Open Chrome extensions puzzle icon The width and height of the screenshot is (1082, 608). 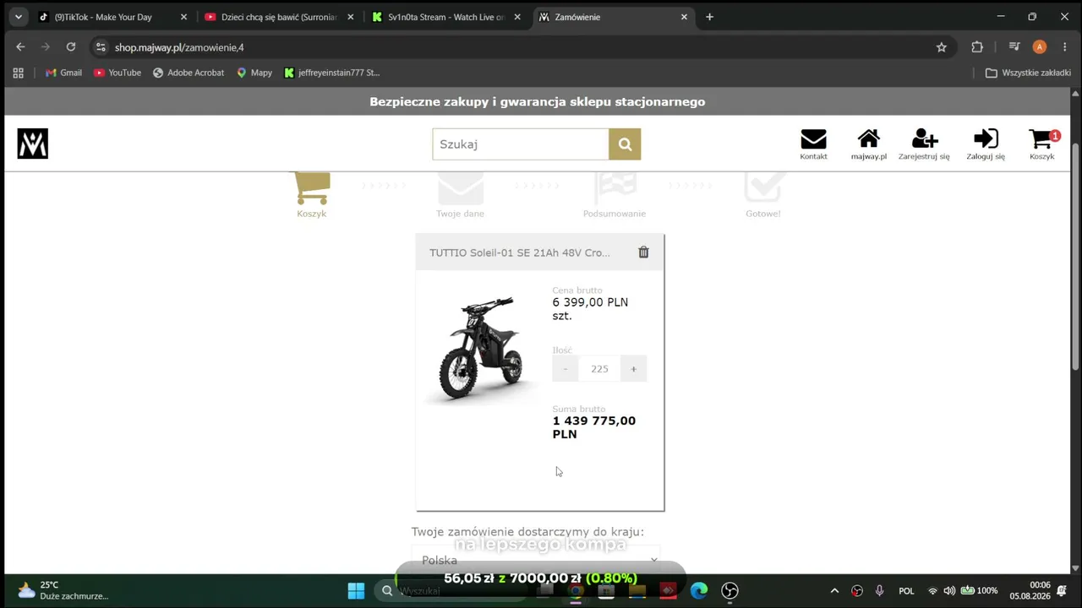click(977, 47)
